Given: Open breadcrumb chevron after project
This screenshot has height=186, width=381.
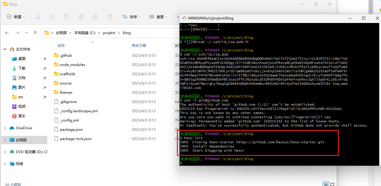Looking at the screenshot, I should point(119,33).
